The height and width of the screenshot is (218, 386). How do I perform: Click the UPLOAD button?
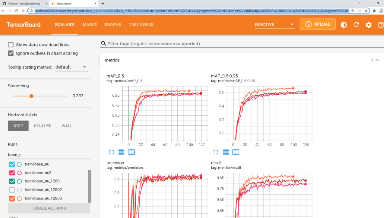(x=318, y=24)
